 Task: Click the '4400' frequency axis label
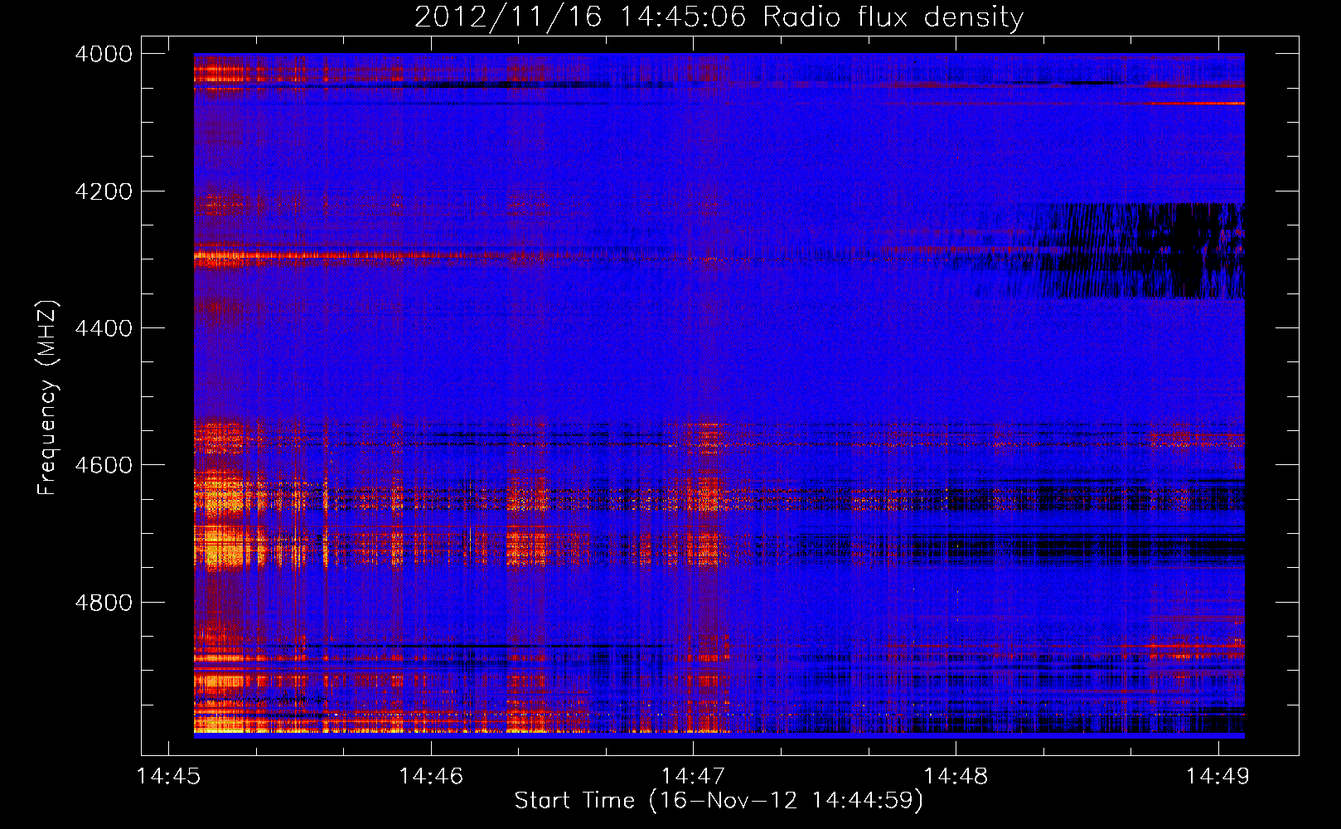point(104,328)
